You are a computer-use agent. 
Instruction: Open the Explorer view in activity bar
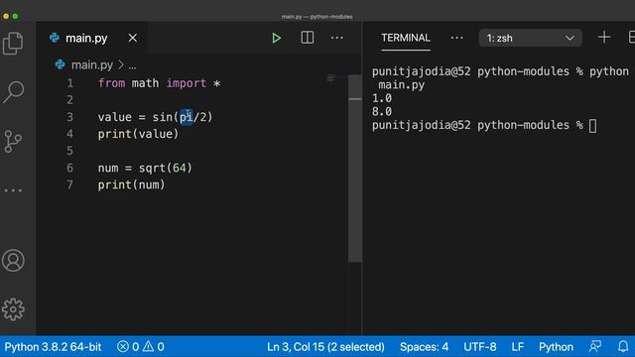pos(13,43)
